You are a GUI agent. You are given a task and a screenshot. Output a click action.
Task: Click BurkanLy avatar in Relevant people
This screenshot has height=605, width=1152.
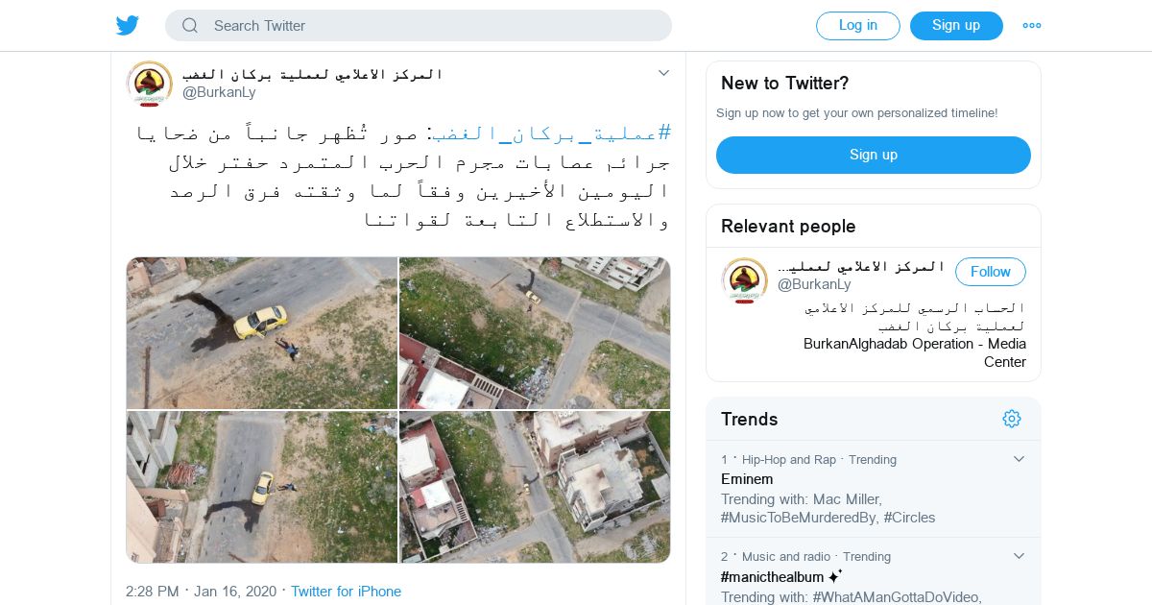[745, 280]
